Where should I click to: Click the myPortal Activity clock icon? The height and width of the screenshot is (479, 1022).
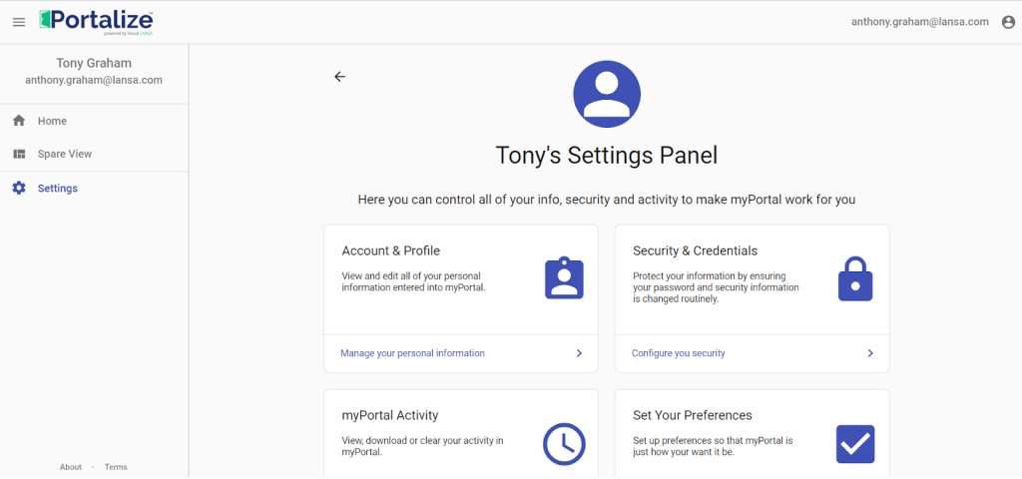(565, 444)
